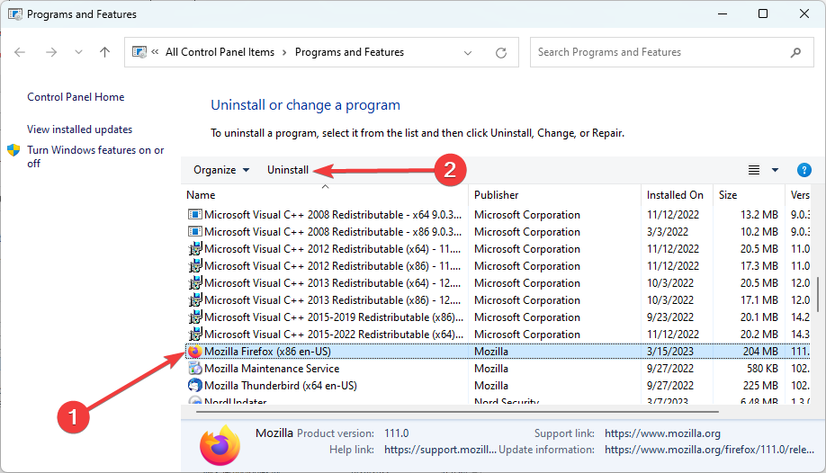
Task: Click the search magnifier icon
Action: tap(795, 52)
